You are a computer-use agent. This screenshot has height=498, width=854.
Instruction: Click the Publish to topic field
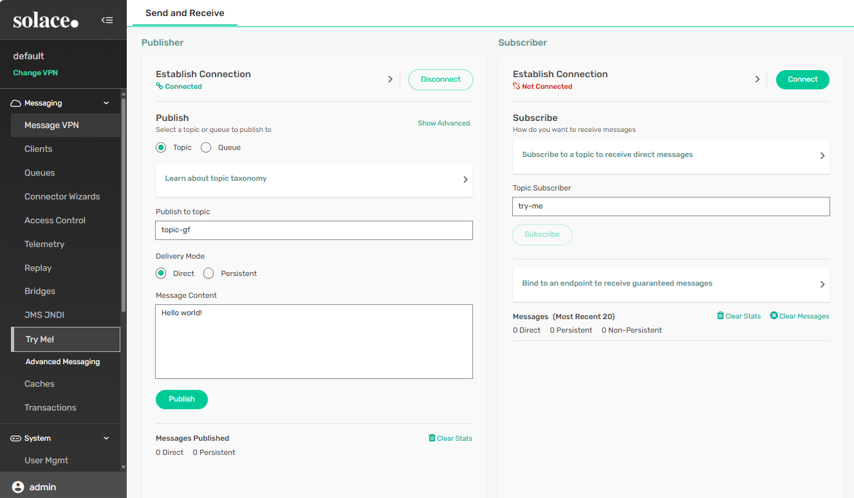click(314, 230)
